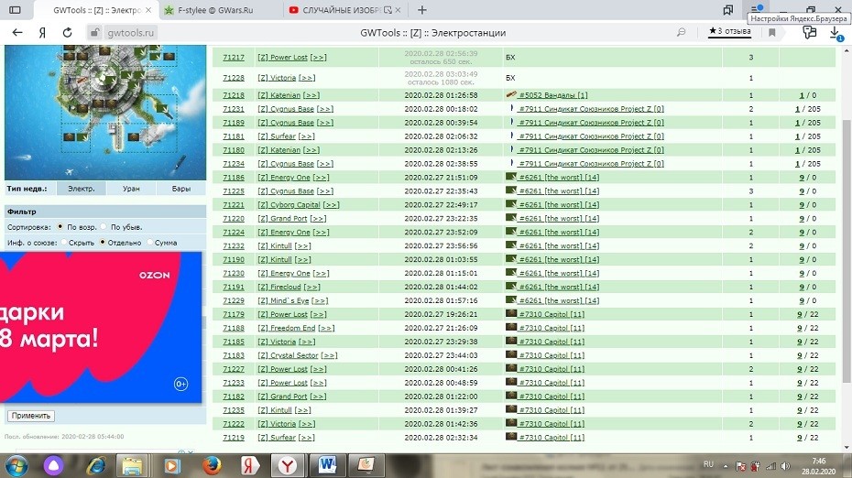Open the downloads arrow icon
Image resolution: width=852 pixels, height=478 pixels.
tap(836, 34)
